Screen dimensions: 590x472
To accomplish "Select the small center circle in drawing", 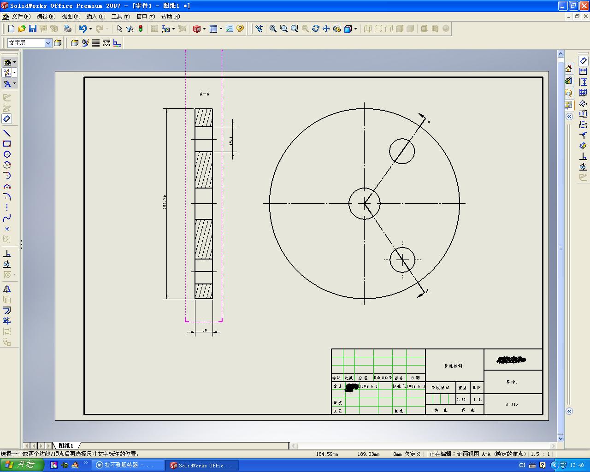I will (x=365, y=203).
